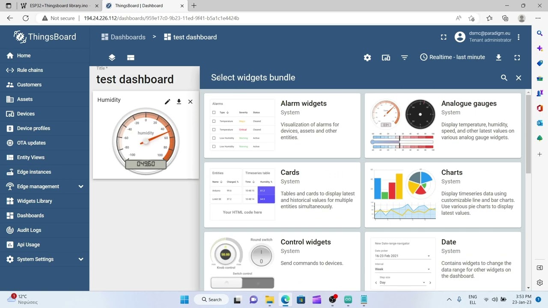The height and width of the screenshot is (308, 548).
Task: Show hidden system tray icons
Action: coord(449,299)
